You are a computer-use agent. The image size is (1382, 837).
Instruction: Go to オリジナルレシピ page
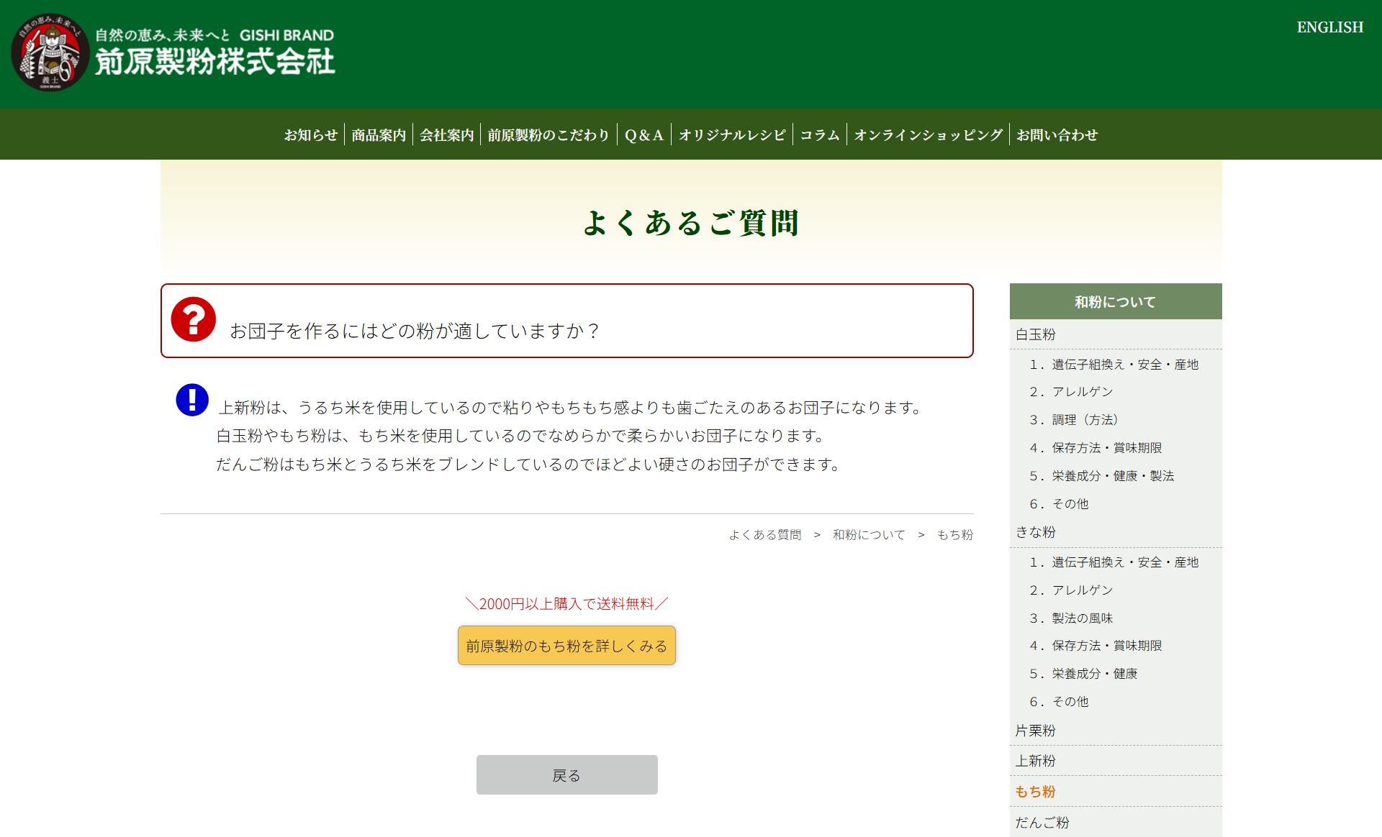click(x=731, y=135)
